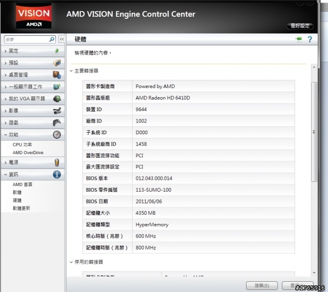328x292 pixels.
Task: Click the 遊戲 gamepad icon
Action: point(57,122)
